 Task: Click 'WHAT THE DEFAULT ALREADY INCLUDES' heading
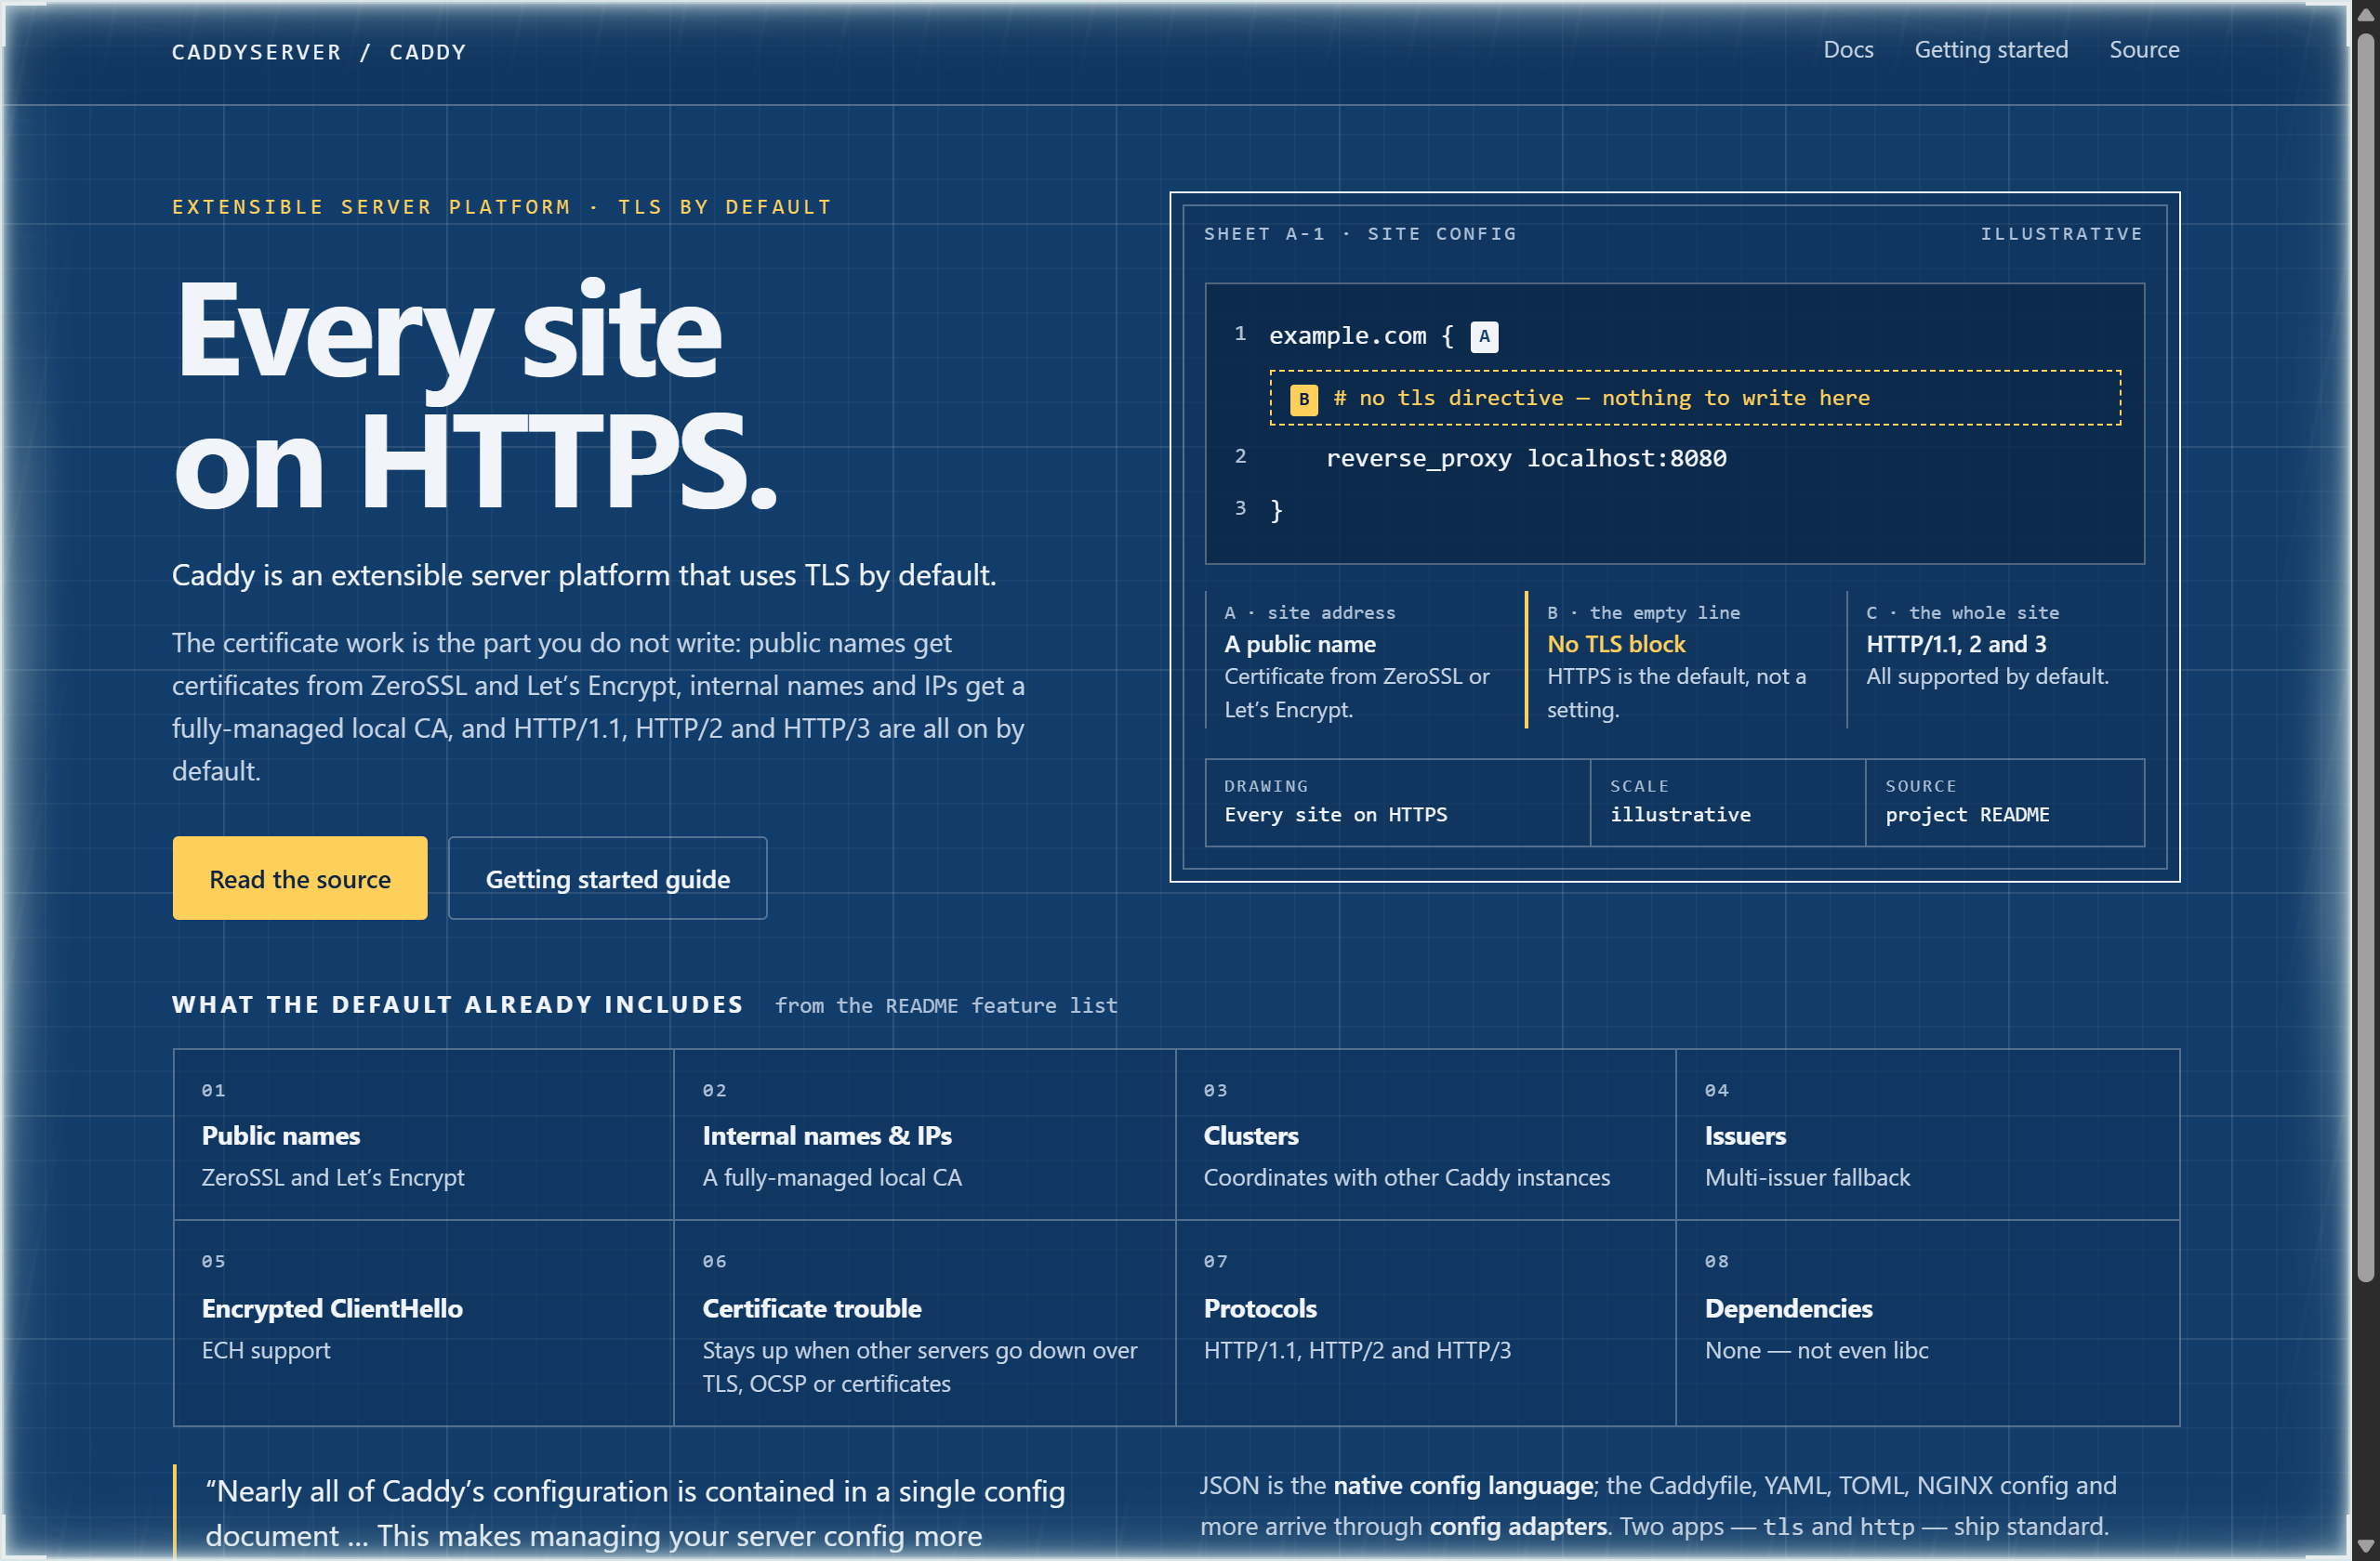[458, 1004]
